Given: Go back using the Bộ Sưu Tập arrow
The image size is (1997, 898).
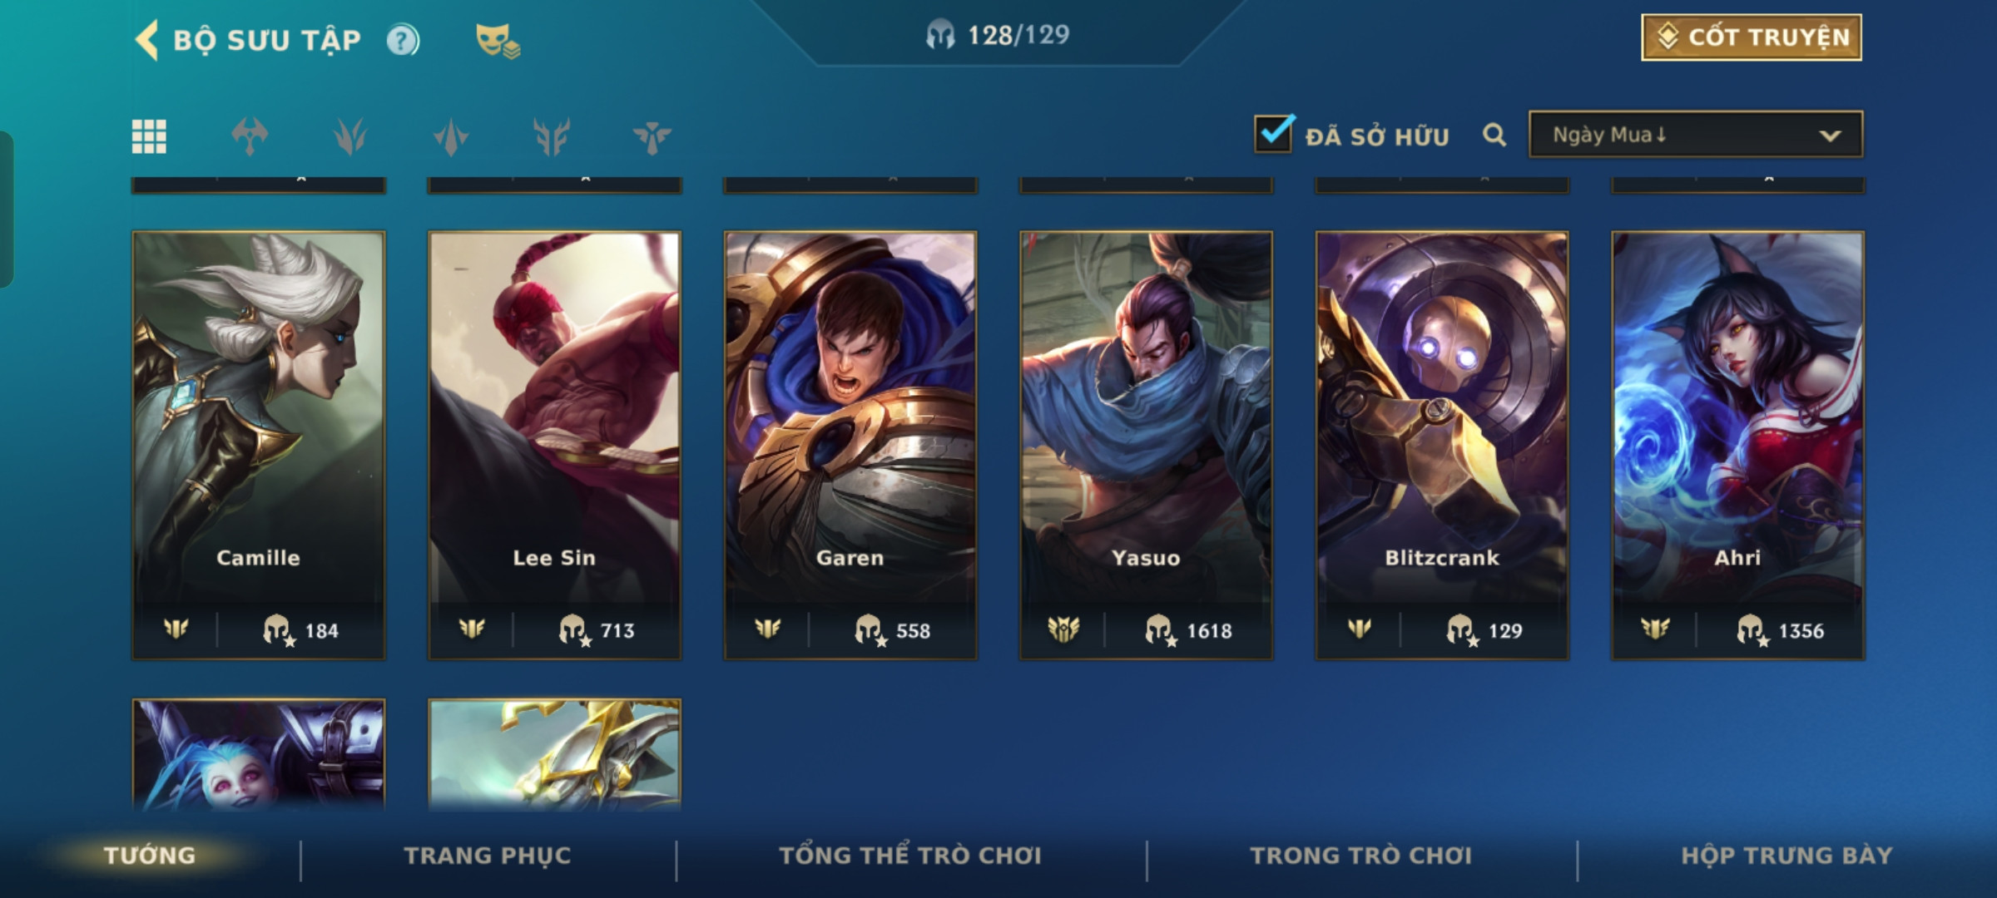Looking at the screenshot, I should click(x=147, y=40).
